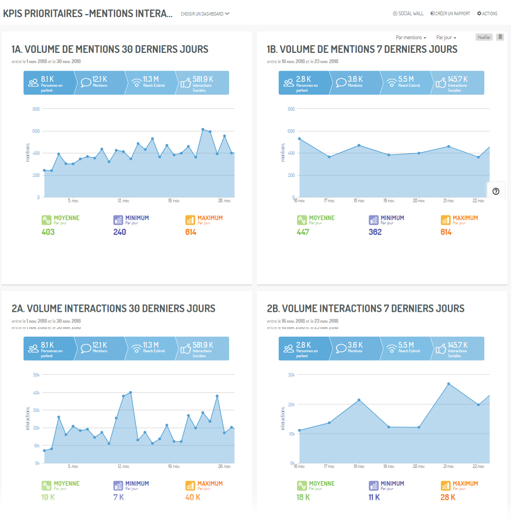Screen dimensions: 511x526
Task: Select the 145.7 K Interactions Sociales tile in 2B
Action: click(457, 348)
